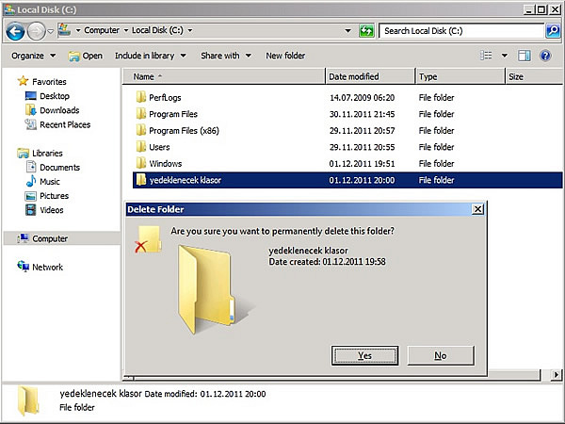Click the delete folder red X icon

[x=148, y=239]
